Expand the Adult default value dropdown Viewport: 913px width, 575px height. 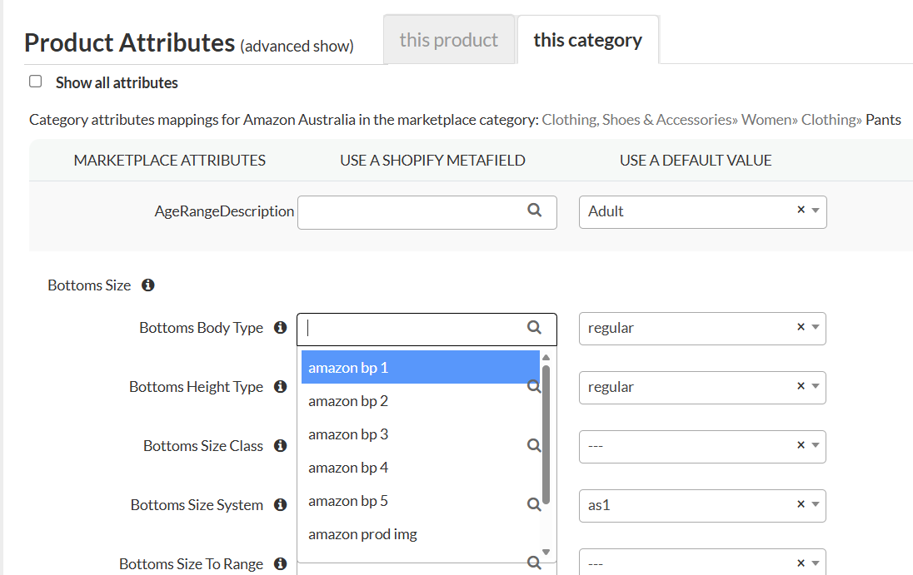pos(816,211)
